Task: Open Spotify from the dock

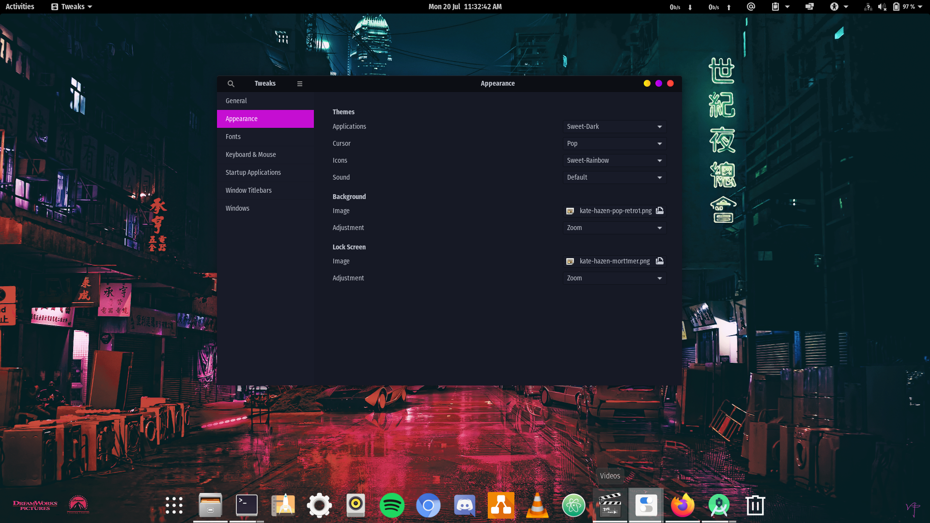Action: point(392,506)
